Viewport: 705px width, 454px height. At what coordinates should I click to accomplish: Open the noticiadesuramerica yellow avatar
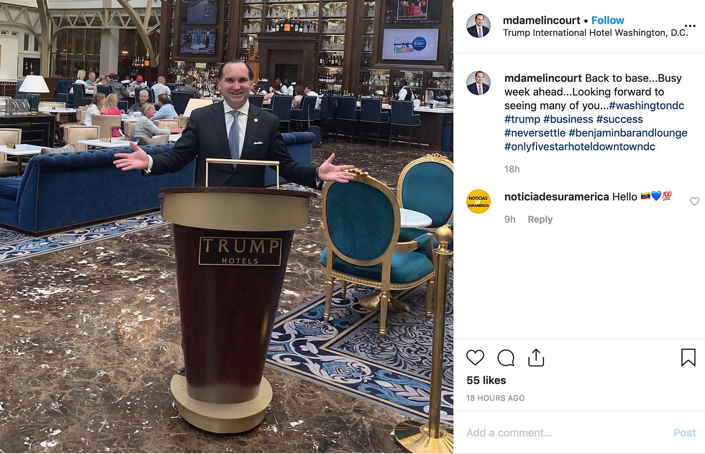(x=478, y=202)
